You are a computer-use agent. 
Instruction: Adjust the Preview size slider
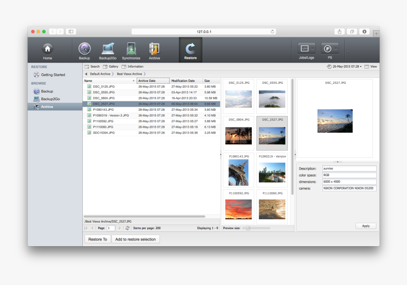click(x=248, y=228)
